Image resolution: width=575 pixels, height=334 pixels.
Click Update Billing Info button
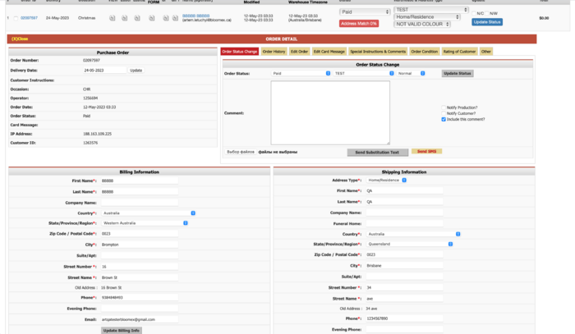point(122,331)
